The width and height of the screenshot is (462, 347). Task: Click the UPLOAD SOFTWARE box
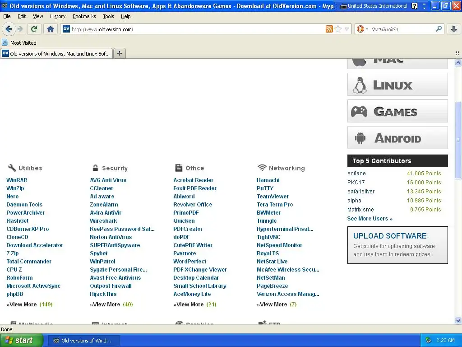click(x=397, y=245)
